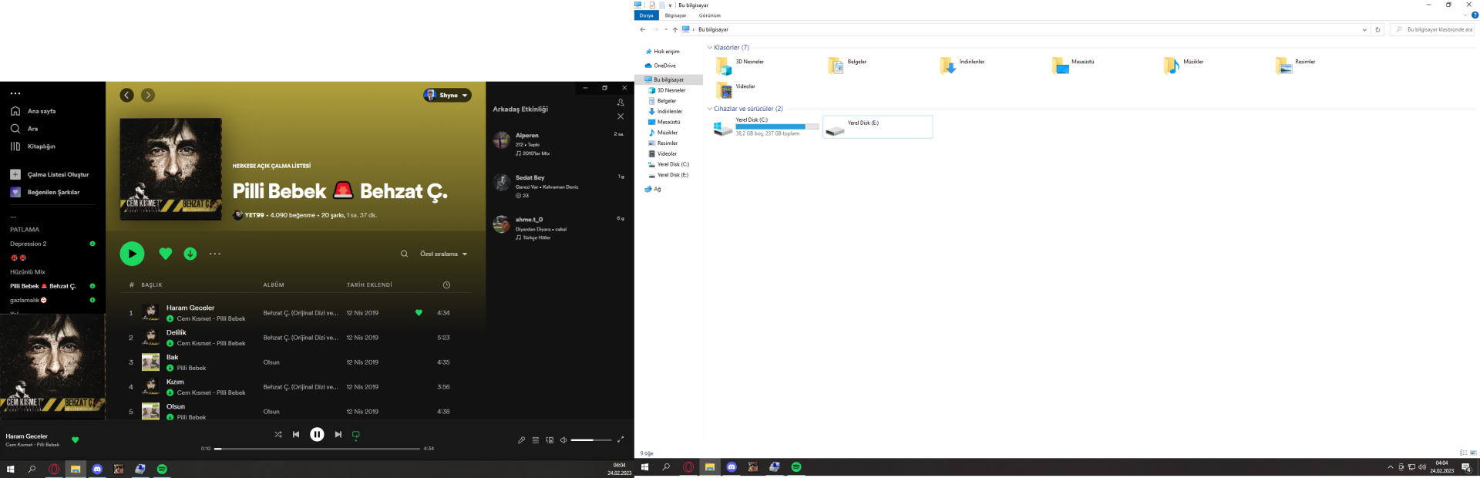Skip to the previous track
The height and width of the screenshot is (478, 1480).
(x=296, y=435)
